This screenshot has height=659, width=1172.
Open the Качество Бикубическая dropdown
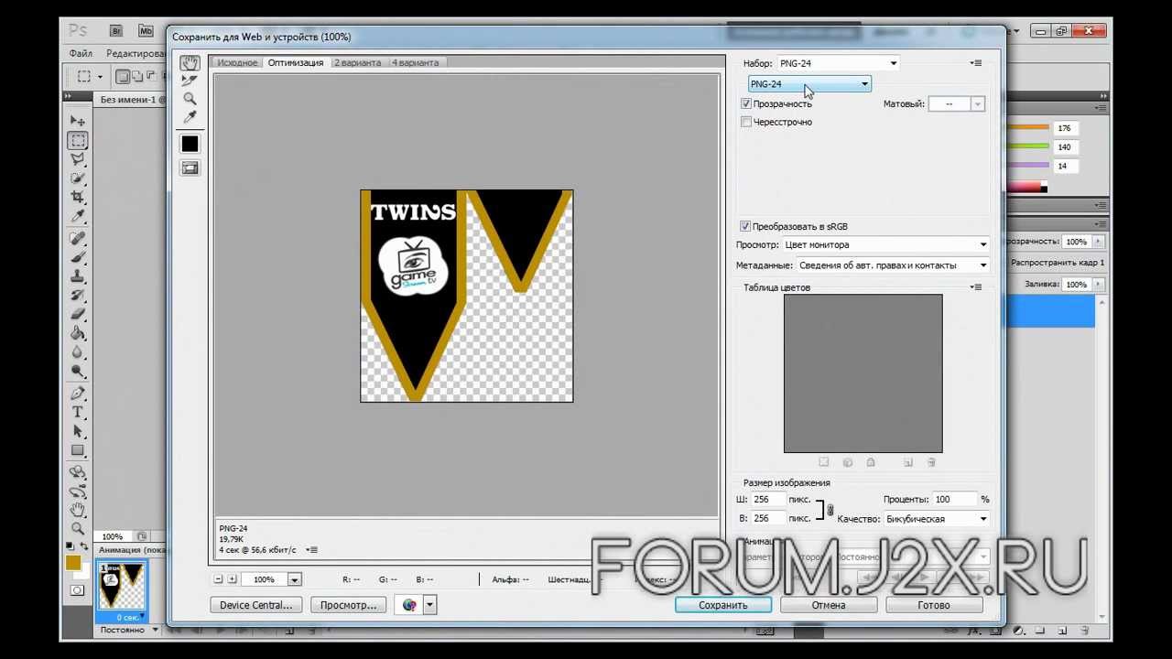coord(937,519)
